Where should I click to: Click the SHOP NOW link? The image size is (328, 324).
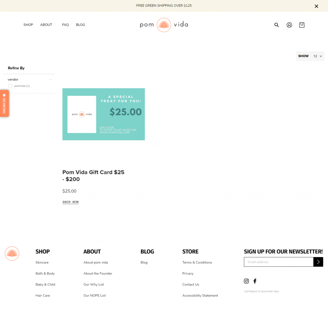pyautogui.click(x=70, y=202)
